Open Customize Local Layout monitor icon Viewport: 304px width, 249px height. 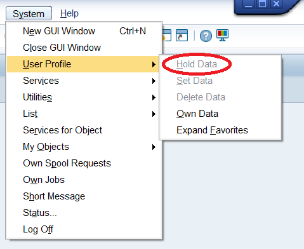click(x=222, y=35)
